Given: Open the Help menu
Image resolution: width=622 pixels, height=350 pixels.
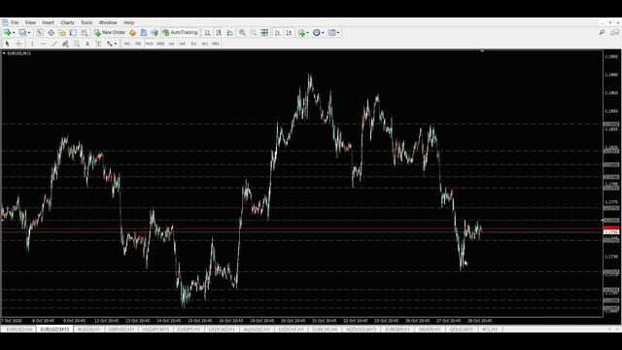Looking at the screenshot, I should click(x=128, y=22).
